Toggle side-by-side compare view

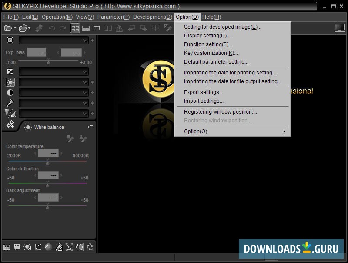coord(108,28)
